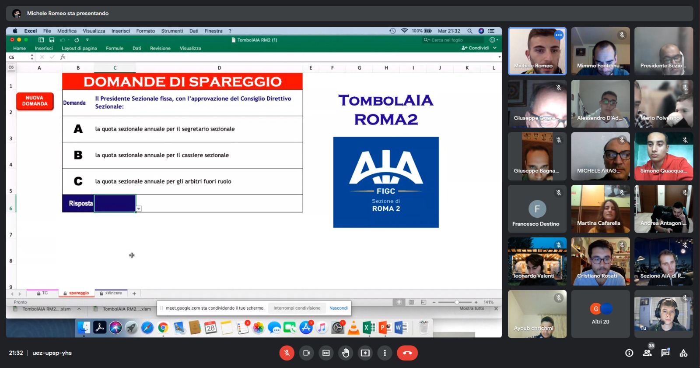Add a new sheet with plus
Screen dimensions: 700x368
[134, 294]
